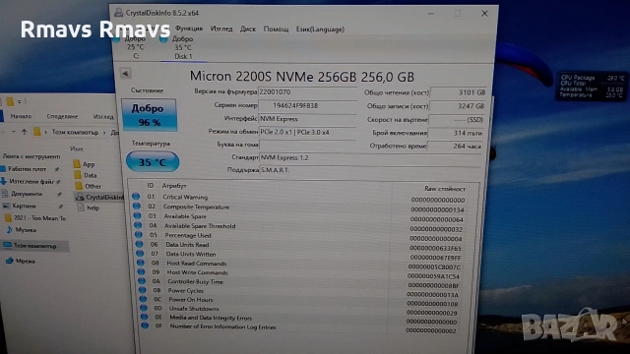
Task: Click Този компютър in the address breadcrumb
Action: [75, 132]
